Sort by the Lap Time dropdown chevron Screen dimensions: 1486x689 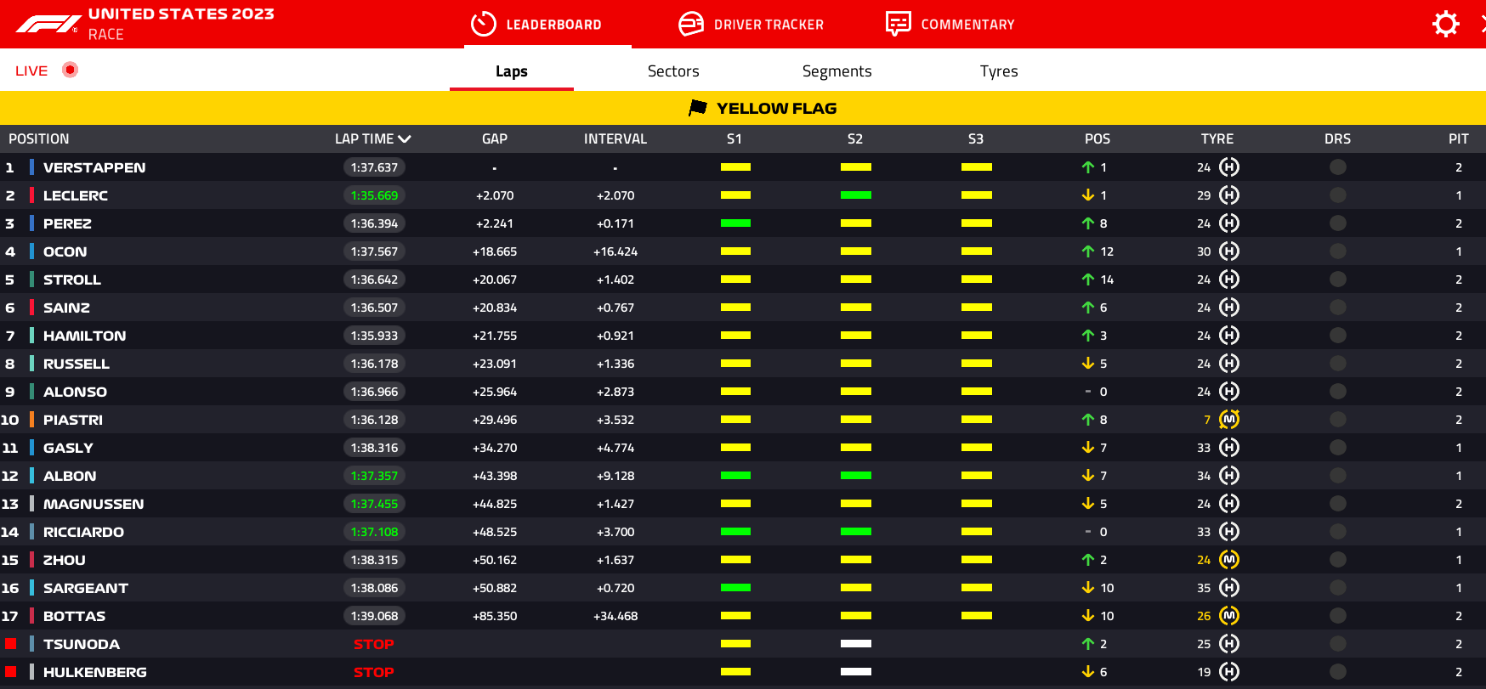[405, 139]
